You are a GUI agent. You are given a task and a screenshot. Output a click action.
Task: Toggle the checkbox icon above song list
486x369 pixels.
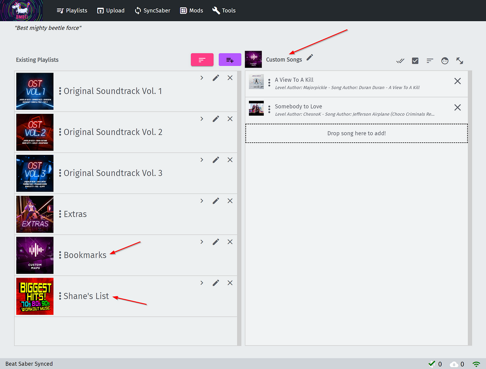point(415,61)
